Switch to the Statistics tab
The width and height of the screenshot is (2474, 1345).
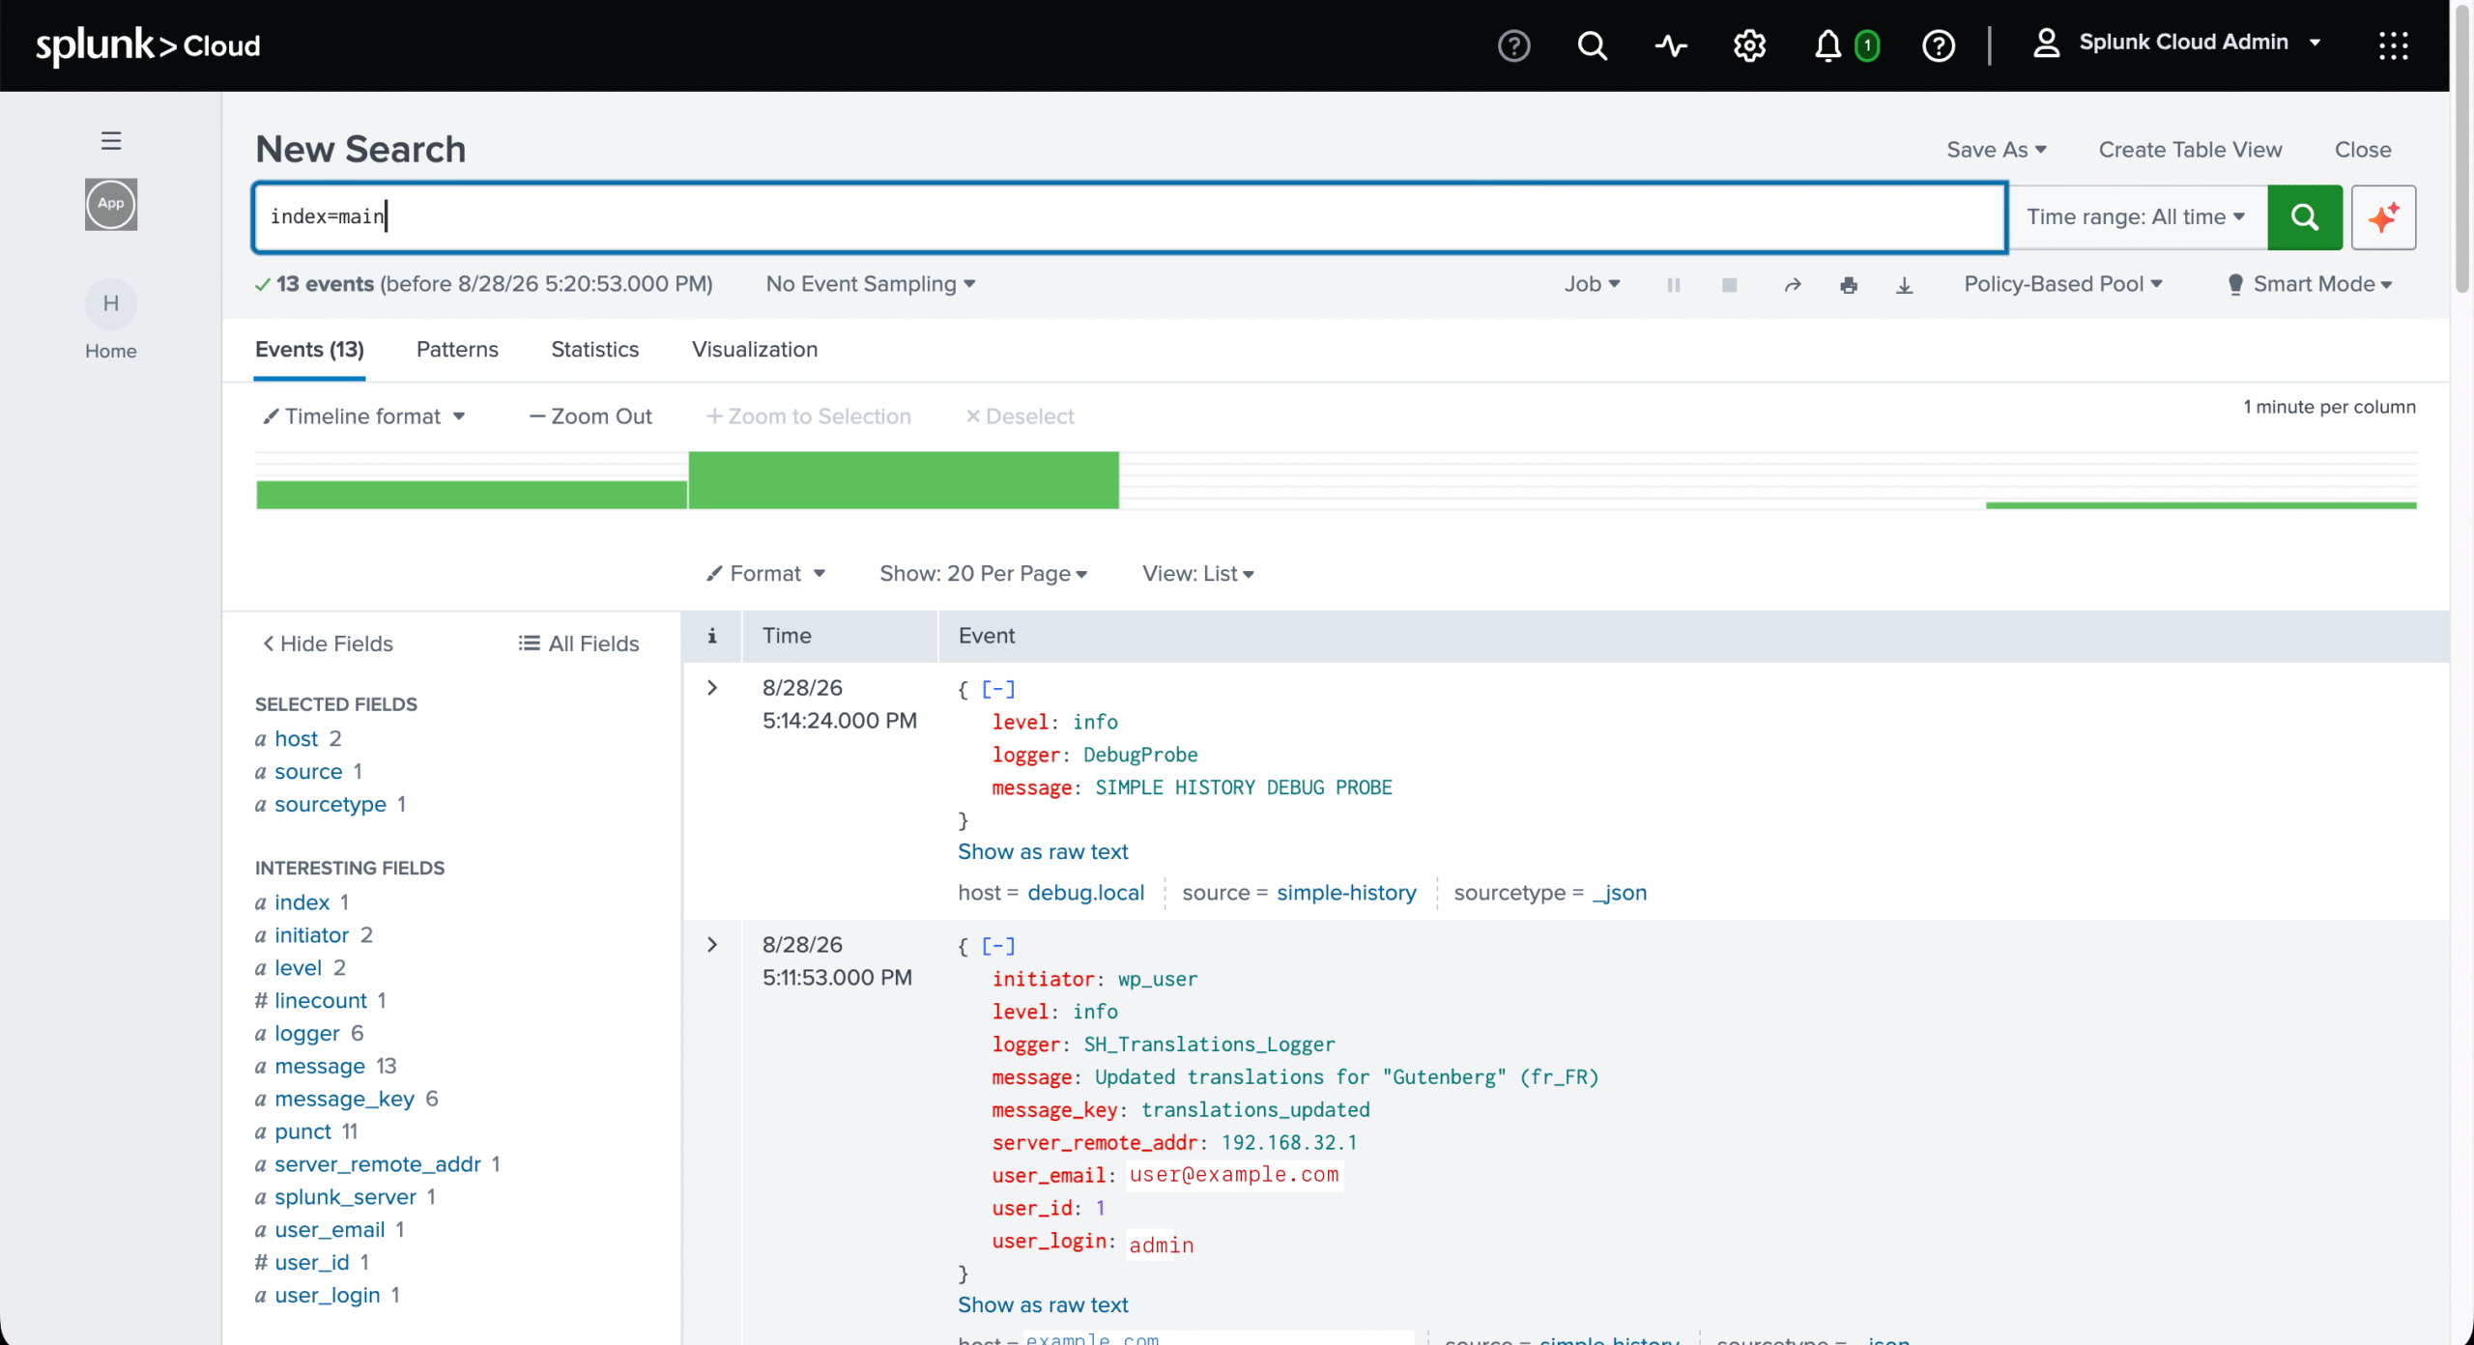[x=594, y=350]
